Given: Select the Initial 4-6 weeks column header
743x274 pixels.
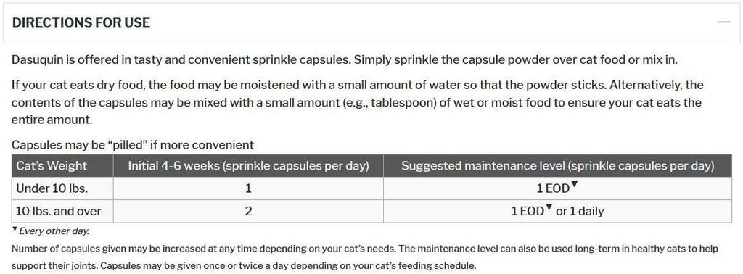Looking at the screenshot, I should coord(248,165).
